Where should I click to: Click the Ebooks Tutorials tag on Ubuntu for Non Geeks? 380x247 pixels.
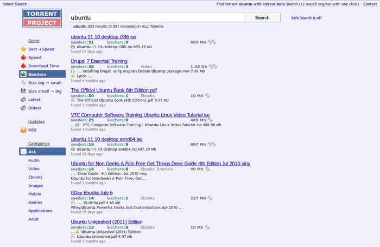[157, 169]
